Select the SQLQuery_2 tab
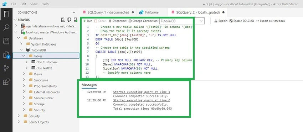303x132 pixels. tap(197, 12)
